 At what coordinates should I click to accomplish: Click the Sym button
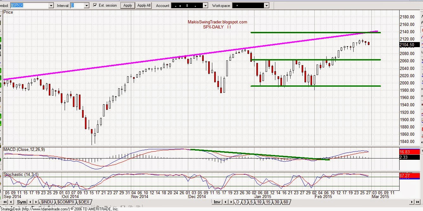[x=22, y=202]
